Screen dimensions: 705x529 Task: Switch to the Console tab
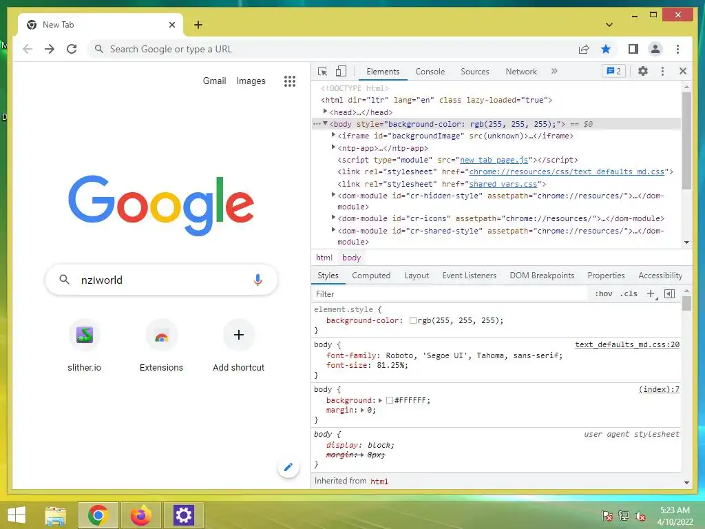click(x=430, y=72)
